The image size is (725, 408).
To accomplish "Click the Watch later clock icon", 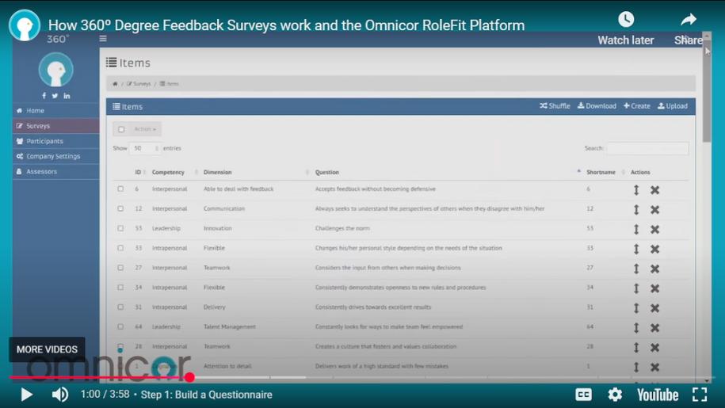I will click(625, 20).
